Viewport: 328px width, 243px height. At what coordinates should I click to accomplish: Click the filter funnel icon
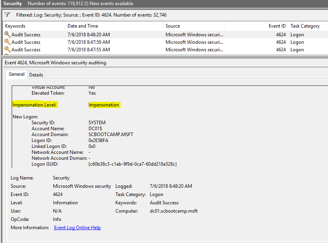coord(7,15)
